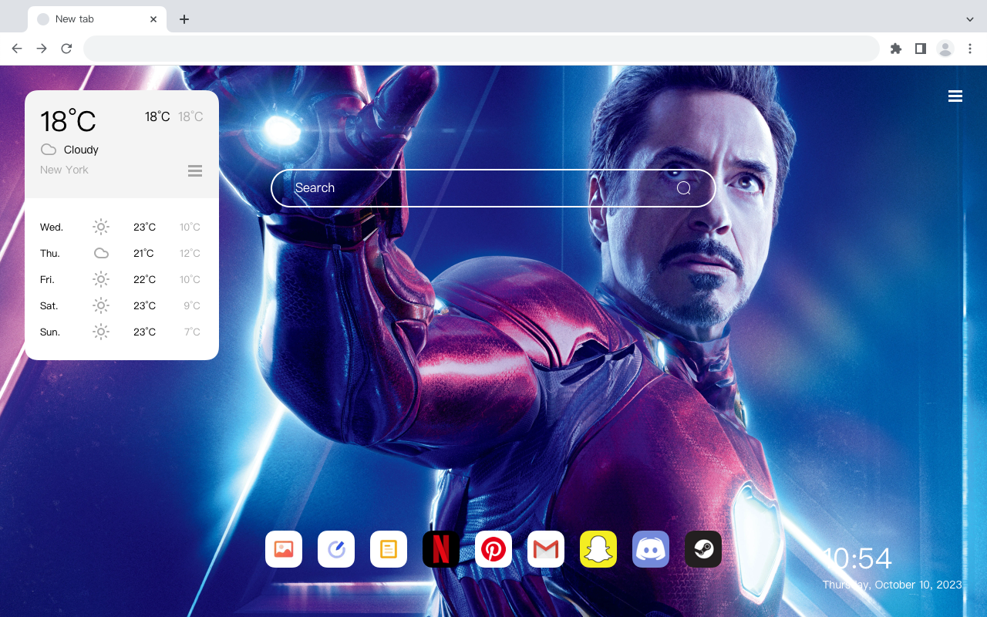The width and height of the screenshot is (987, 617).
Task: Click in the Search input field
Action: tap(493, 188)
